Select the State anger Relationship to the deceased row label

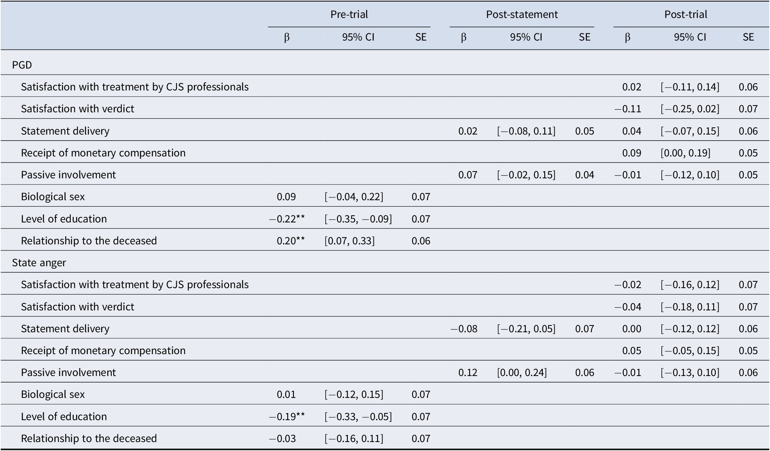click(x=89, y=438)
